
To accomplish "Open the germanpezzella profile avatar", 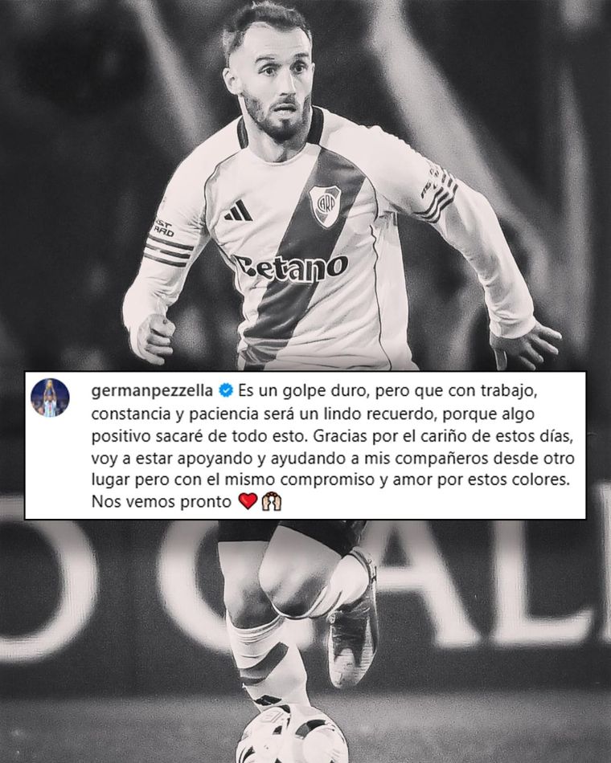I will (50, 398).
